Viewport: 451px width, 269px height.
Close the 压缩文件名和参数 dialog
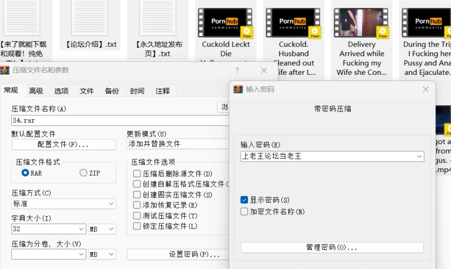[x=264, y=70]
